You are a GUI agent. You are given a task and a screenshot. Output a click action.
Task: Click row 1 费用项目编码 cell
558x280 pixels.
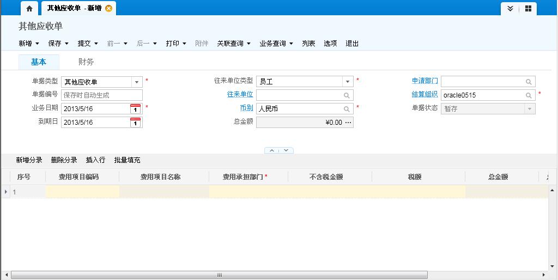pos(82,192)
